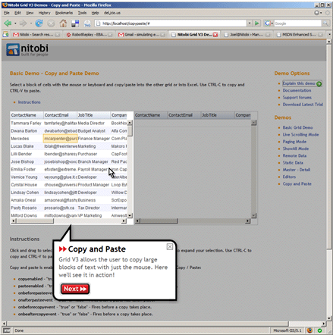333x335 pixels.
Task: Click the left grid's JobTitle column header
Action: coord(93,115)
